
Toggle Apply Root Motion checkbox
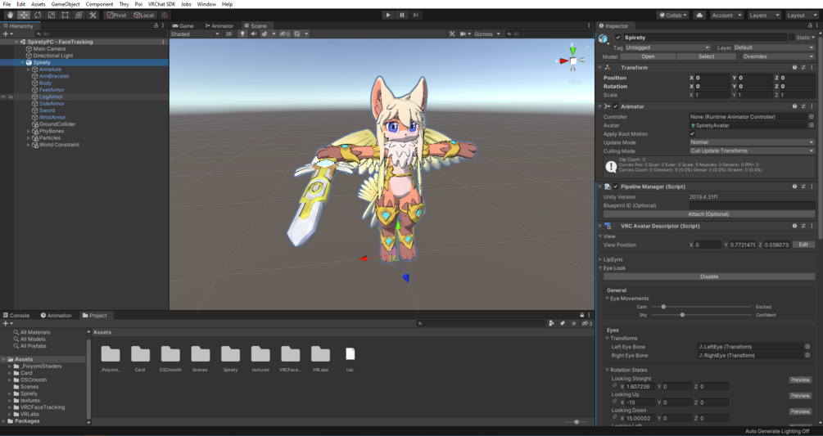point(692,133)
